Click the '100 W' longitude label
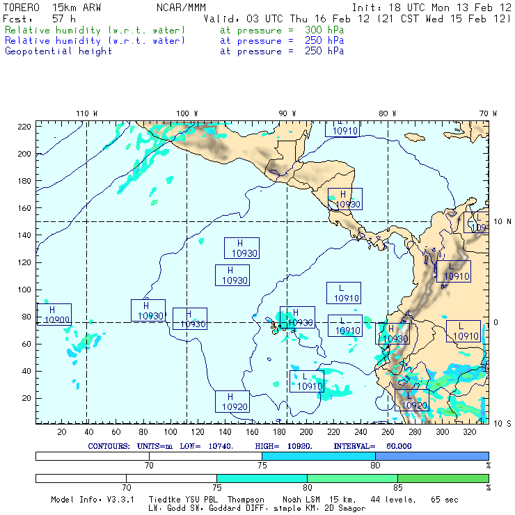 [187, 113]
